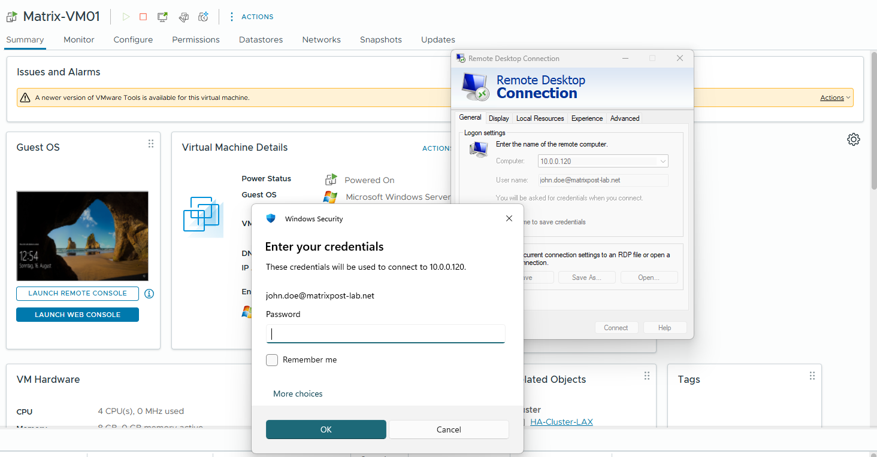Viewport: 877px width, 457px height.
Task: Click the OK button in Windows Security
Action: pyautogui.click(x=326, y=429)
